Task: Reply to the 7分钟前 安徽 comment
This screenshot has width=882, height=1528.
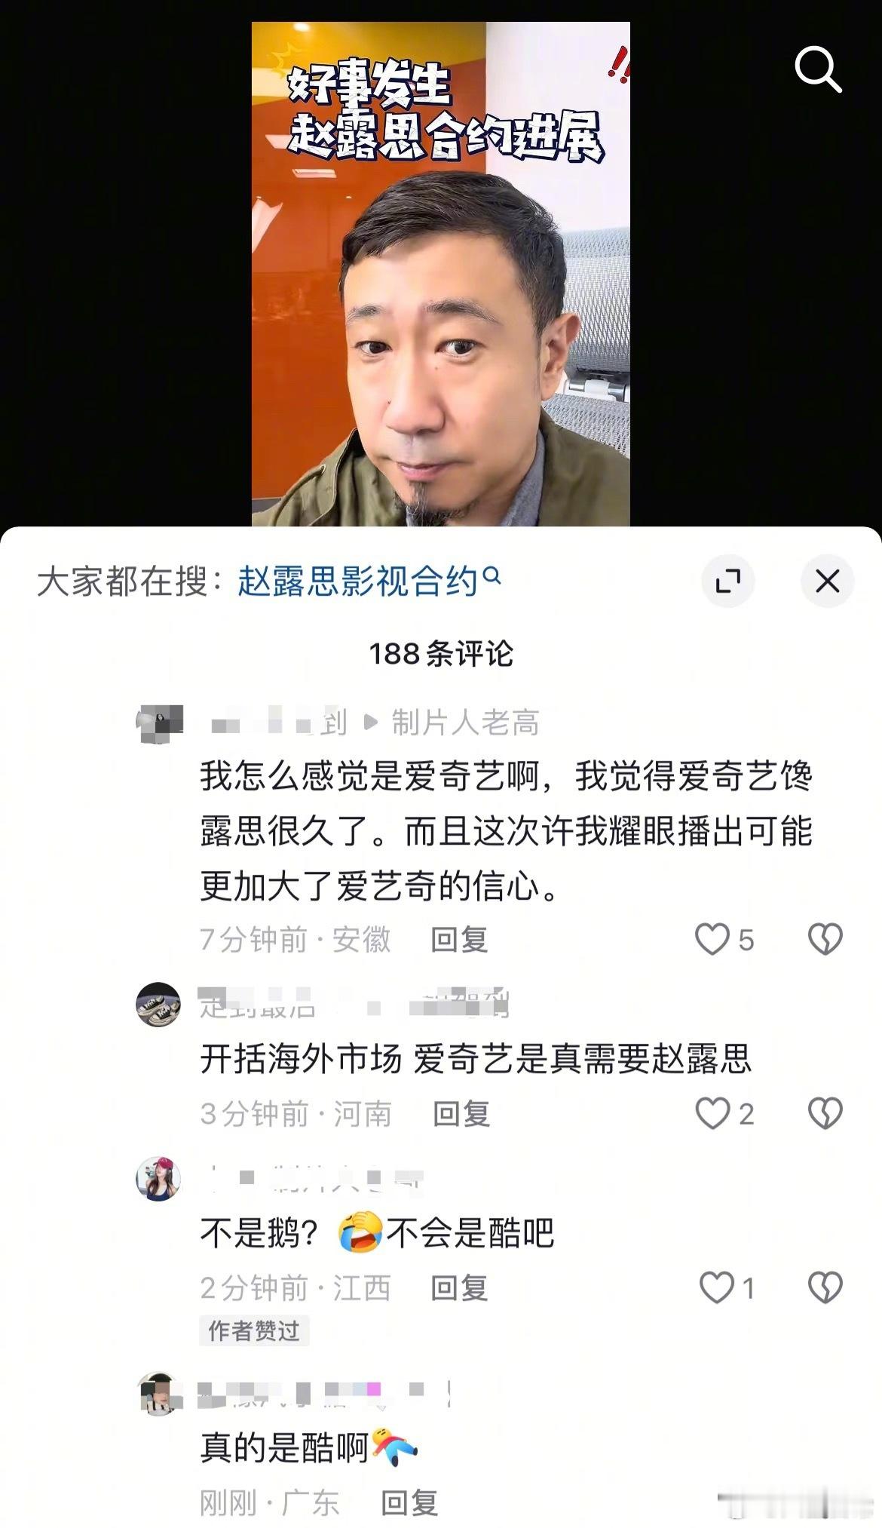Action: pyautogui.click(x=459, y=940)
